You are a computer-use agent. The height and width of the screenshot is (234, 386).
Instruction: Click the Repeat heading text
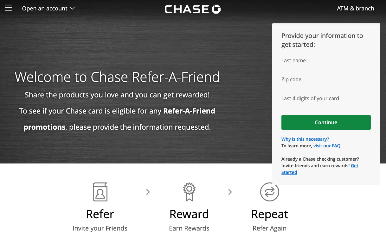[269, 214]
